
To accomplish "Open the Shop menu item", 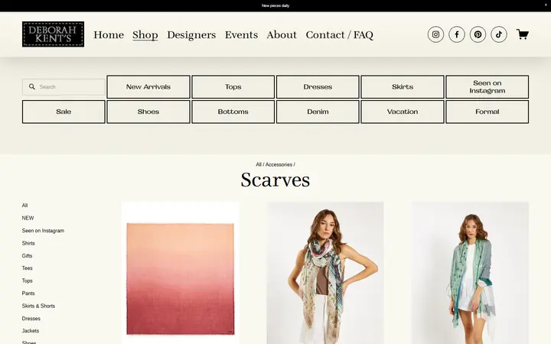I will [x=145, y=34].
